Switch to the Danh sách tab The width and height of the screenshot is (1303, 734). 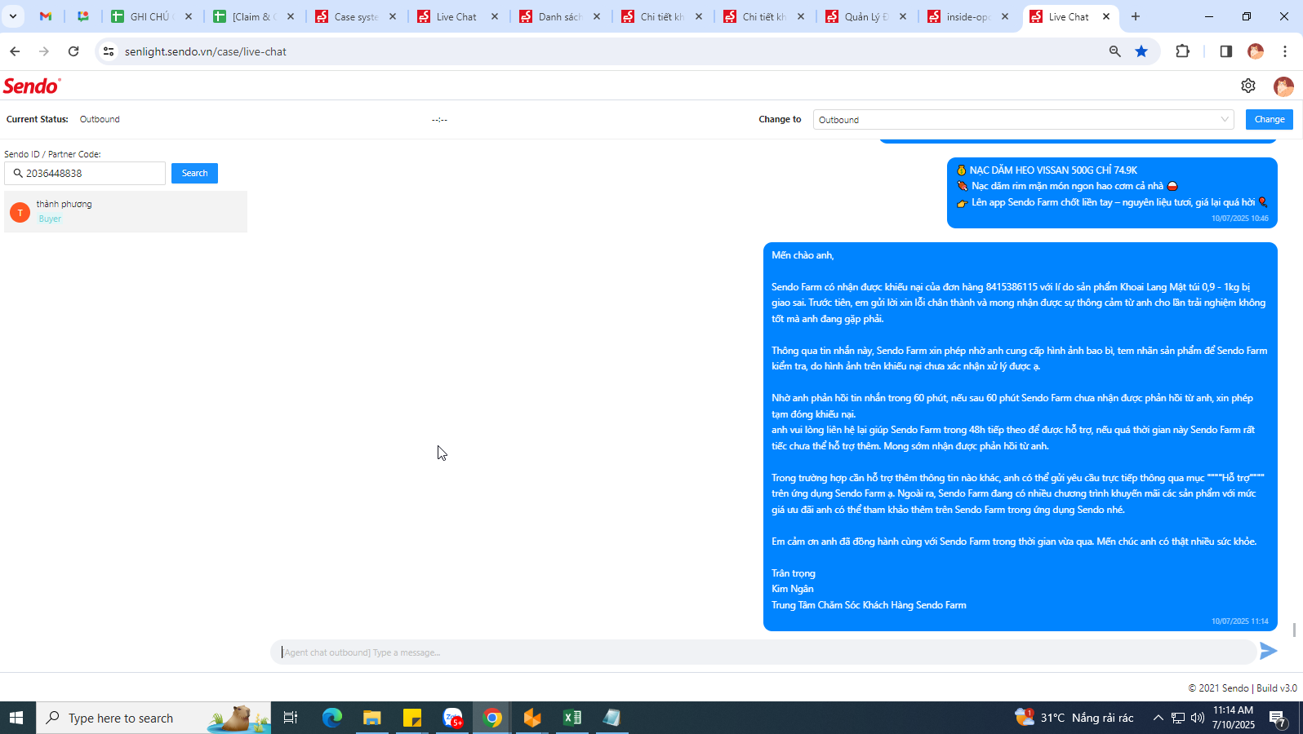click(560, 16)
